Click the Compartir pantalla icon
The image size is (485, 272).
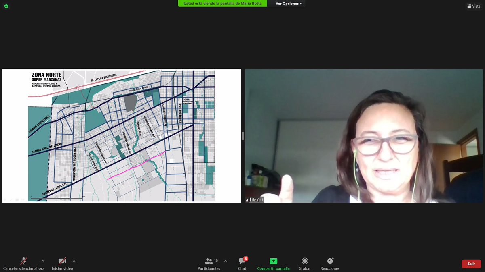pyautogui.click(x=274, y=261)
